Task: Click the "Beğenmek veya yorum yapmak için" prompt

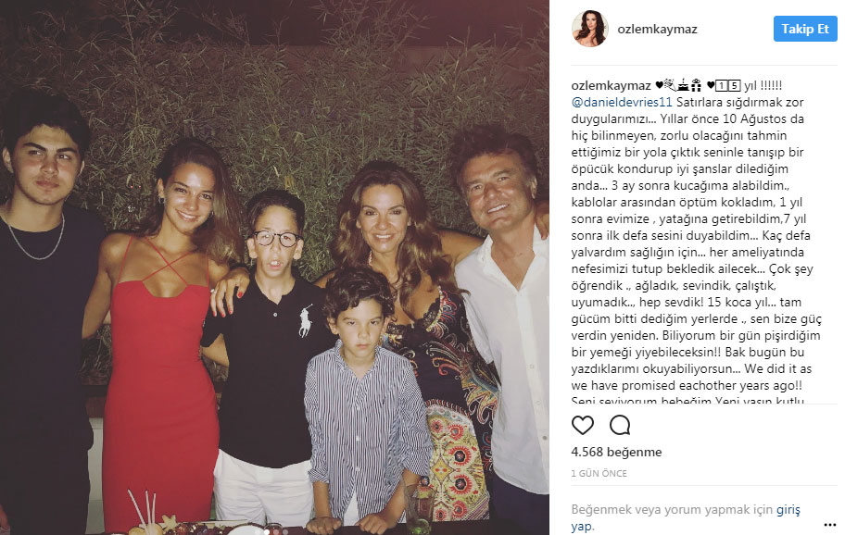Action: (672, 510)
